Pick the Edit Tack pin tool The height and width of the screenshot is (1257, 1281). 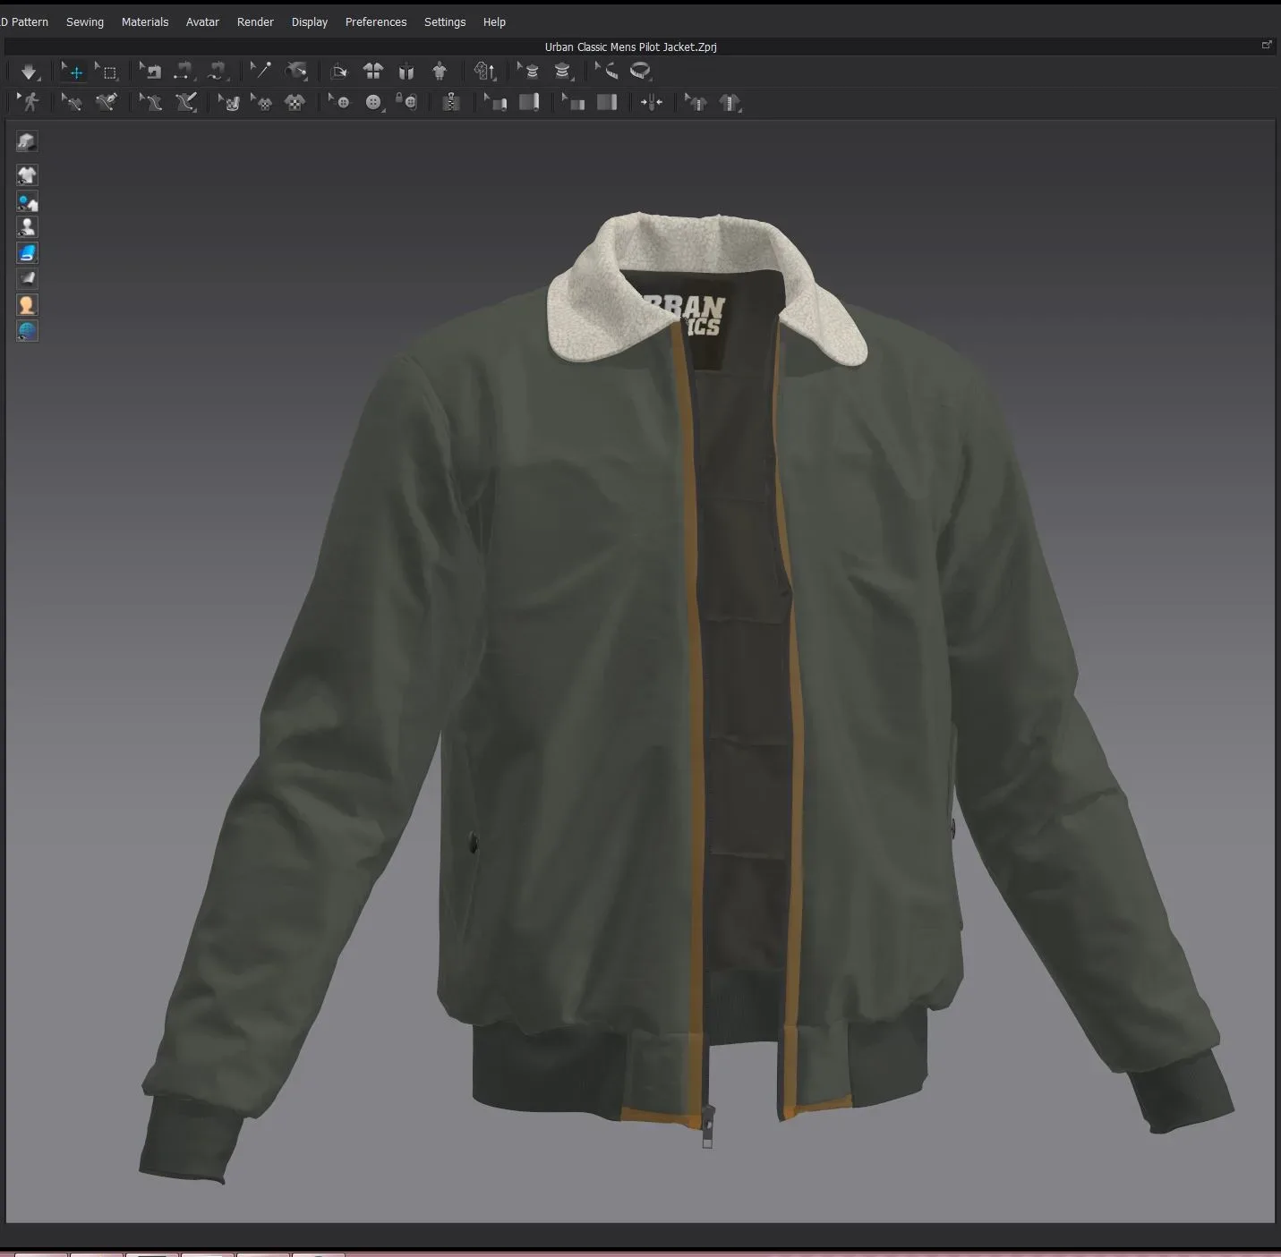coord(260,72)
